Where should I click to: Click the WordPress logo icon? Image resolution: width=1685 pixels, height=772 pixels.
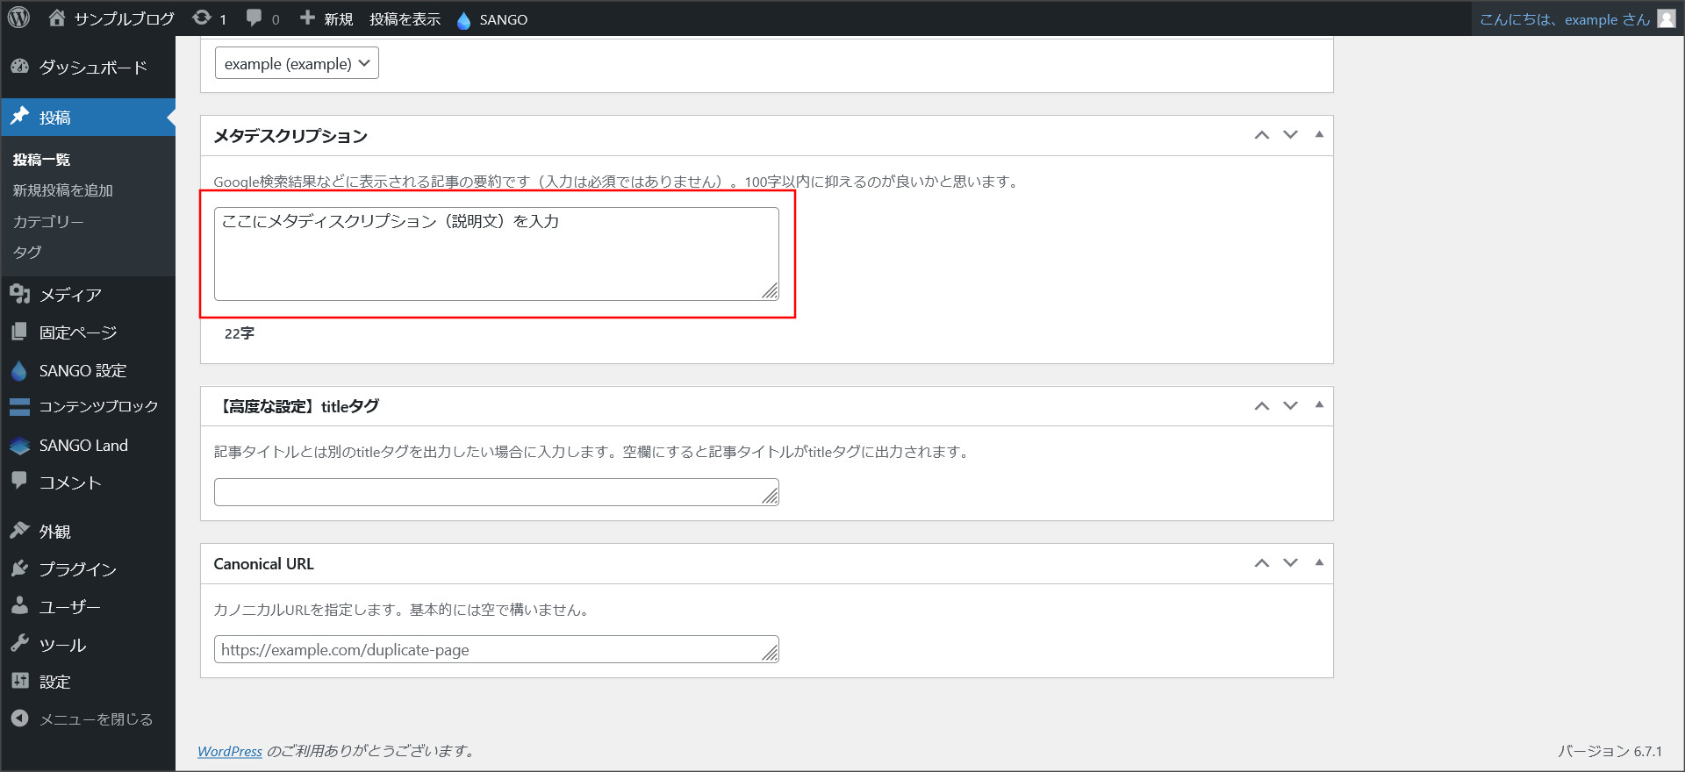tap(18, 18)
